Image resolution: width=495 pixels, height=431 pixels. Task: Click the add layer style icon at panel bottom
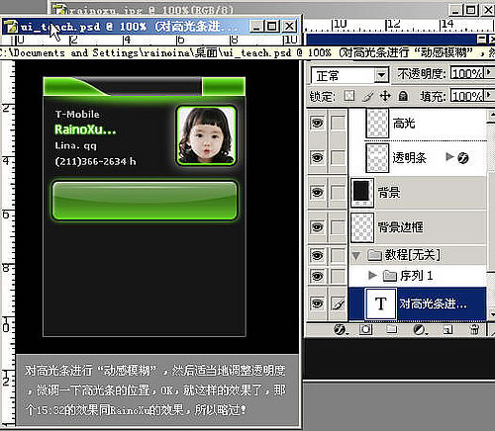pyautogui.click(x=340, y=329)
